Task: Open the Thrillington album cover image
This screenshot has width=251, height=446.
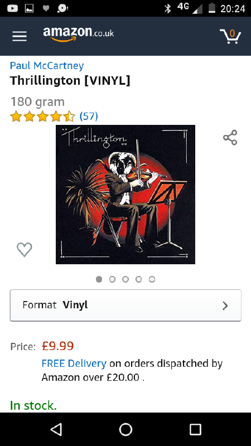Action: 126,195
